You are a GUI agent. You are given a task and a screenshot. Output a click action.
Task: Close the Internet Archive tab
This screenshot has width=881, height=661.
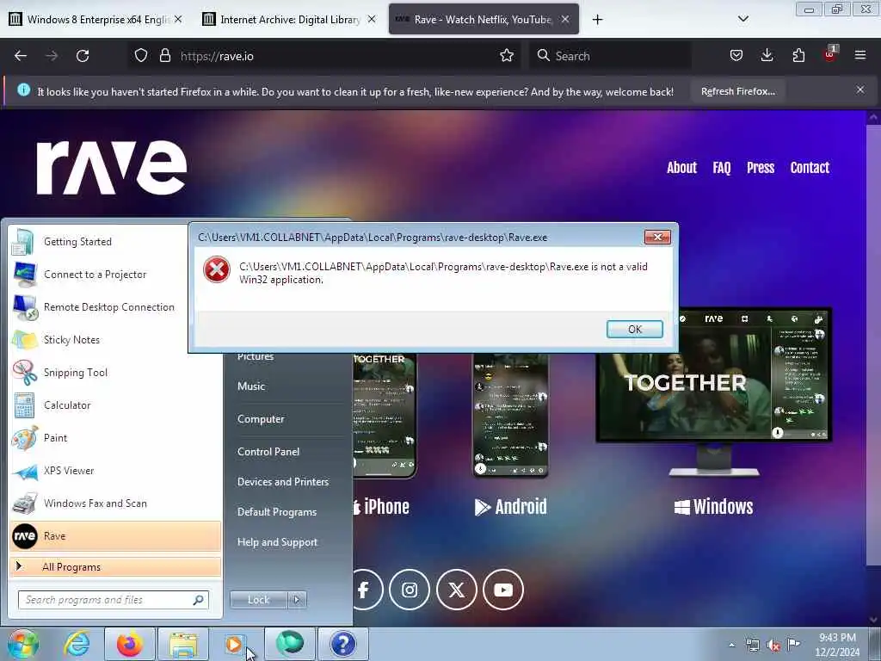pos(372,19)
